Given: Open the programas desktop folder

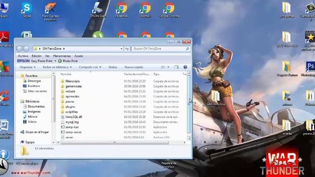Looking at the screenshot, I should [286, 10].
